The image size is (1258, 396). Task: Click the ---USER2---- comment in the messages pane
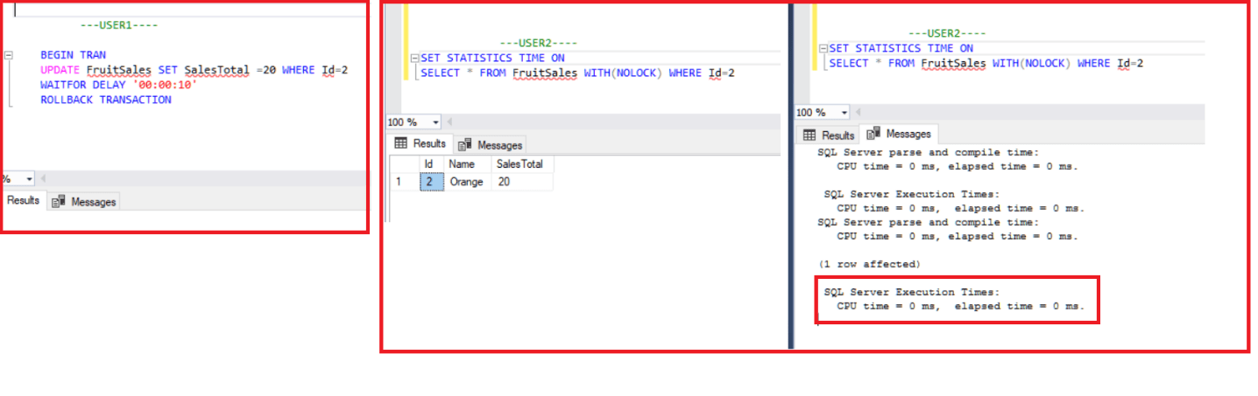click(x=947, y=33)
